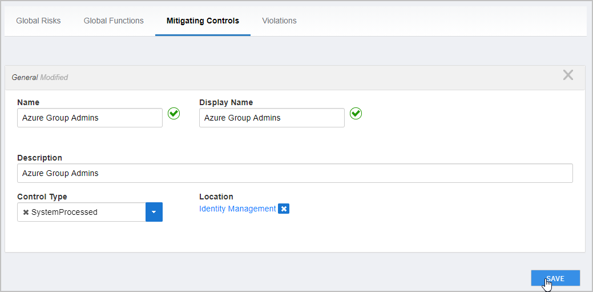Remove the Identity Management location

pos(284,209)
